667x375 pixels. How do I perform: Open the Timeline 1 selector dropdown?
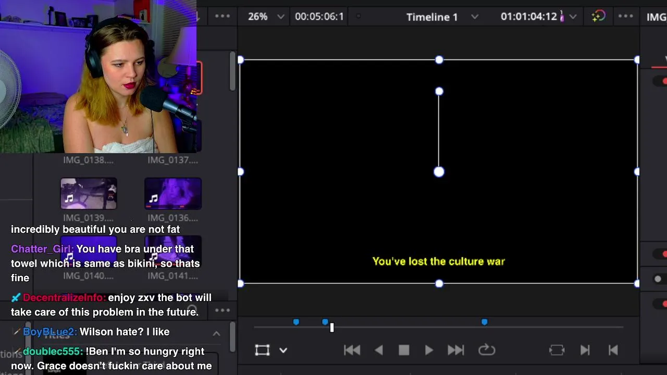(x=475, y=17)
